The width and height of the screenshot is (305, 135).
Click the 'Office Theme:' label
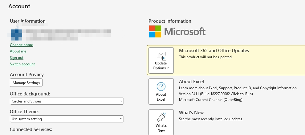(x=24, y=112)
